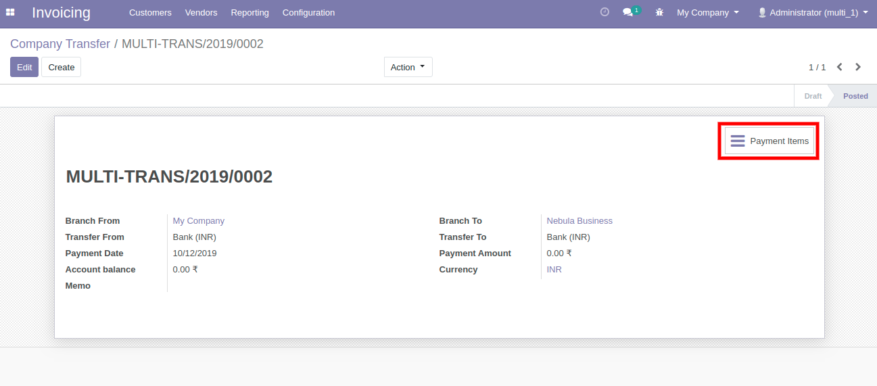The width and height of the screenshot is (877, 386).
Task: Select the Draft status stage
Action: coord(813,96)
